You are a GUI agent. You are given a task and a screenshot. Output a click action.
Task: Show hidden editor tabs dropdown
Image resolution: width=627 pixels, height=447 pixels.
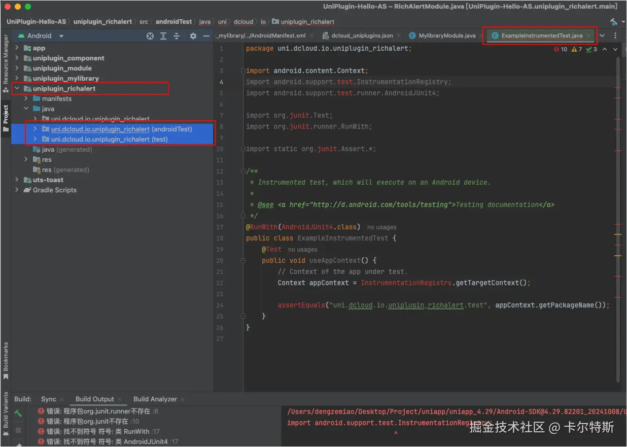pyautogui.click(x=602, y=36)
